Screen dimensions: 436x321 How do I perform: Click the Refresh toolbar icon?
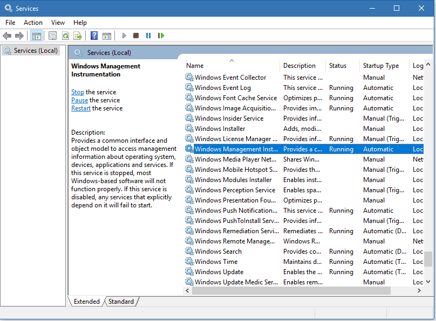click(65, 36)
